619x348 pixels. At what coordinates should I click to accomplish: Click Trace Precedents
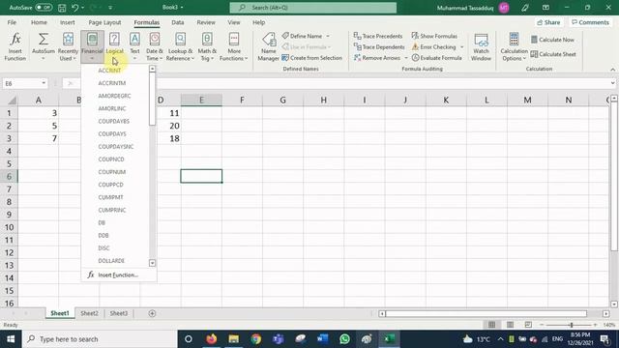(x=378, y=36)
